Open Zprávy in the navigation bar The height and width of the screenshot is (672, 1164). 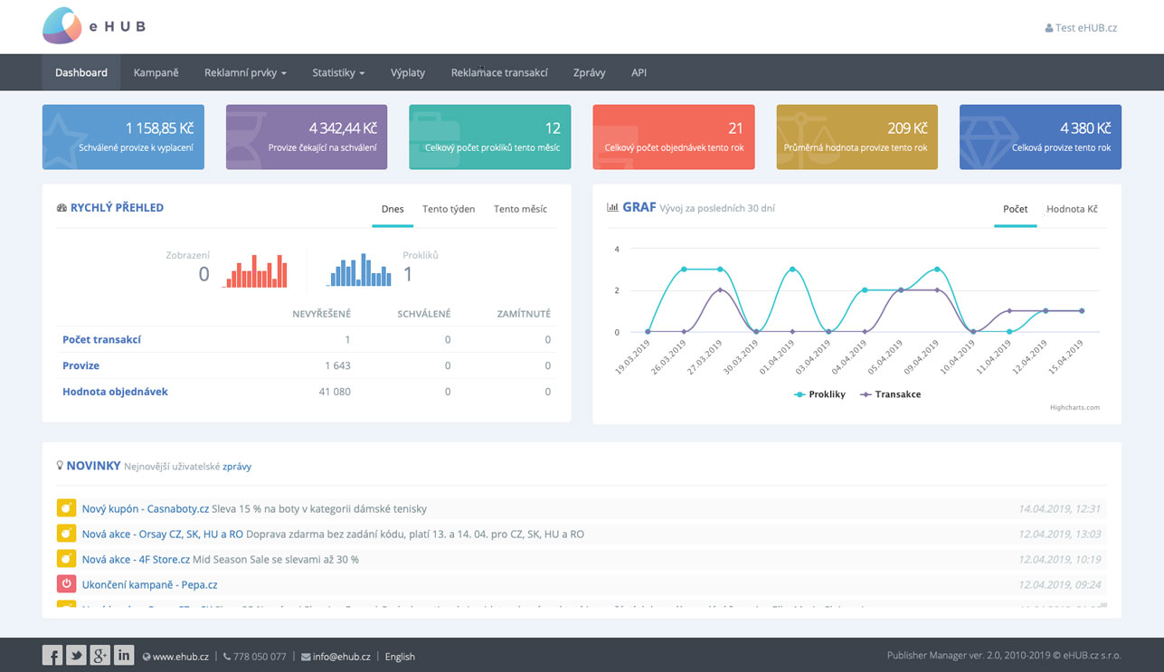[x=589, y=72]
